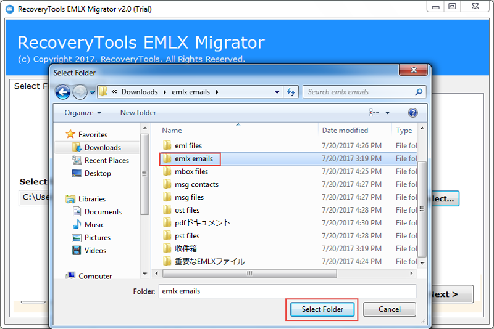Select Libraries in navigation pane

pyautogui.click(x=91, y=199)
